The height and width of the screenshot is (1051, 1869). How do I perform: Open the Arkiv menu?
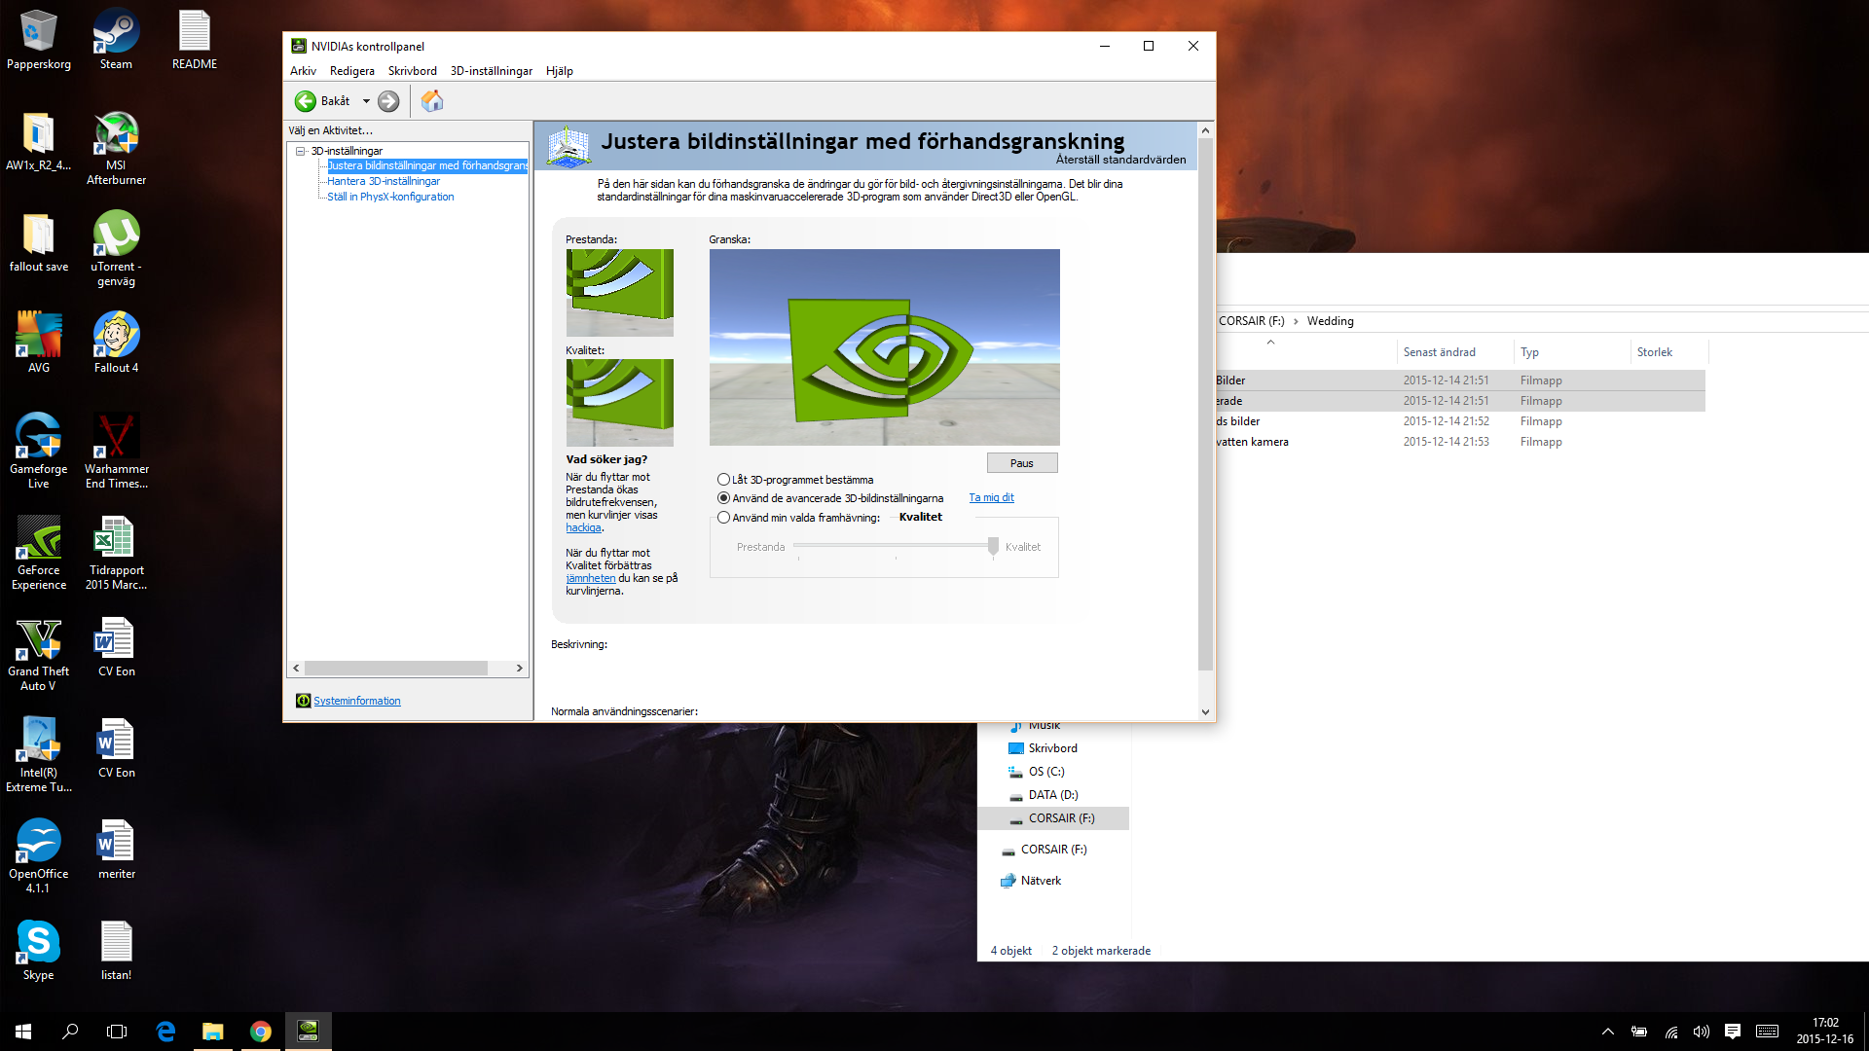click(x=303, y=71)
